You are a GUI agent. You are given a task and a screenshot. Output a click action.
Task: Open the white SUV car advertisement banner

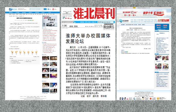(x=50, y=21)
